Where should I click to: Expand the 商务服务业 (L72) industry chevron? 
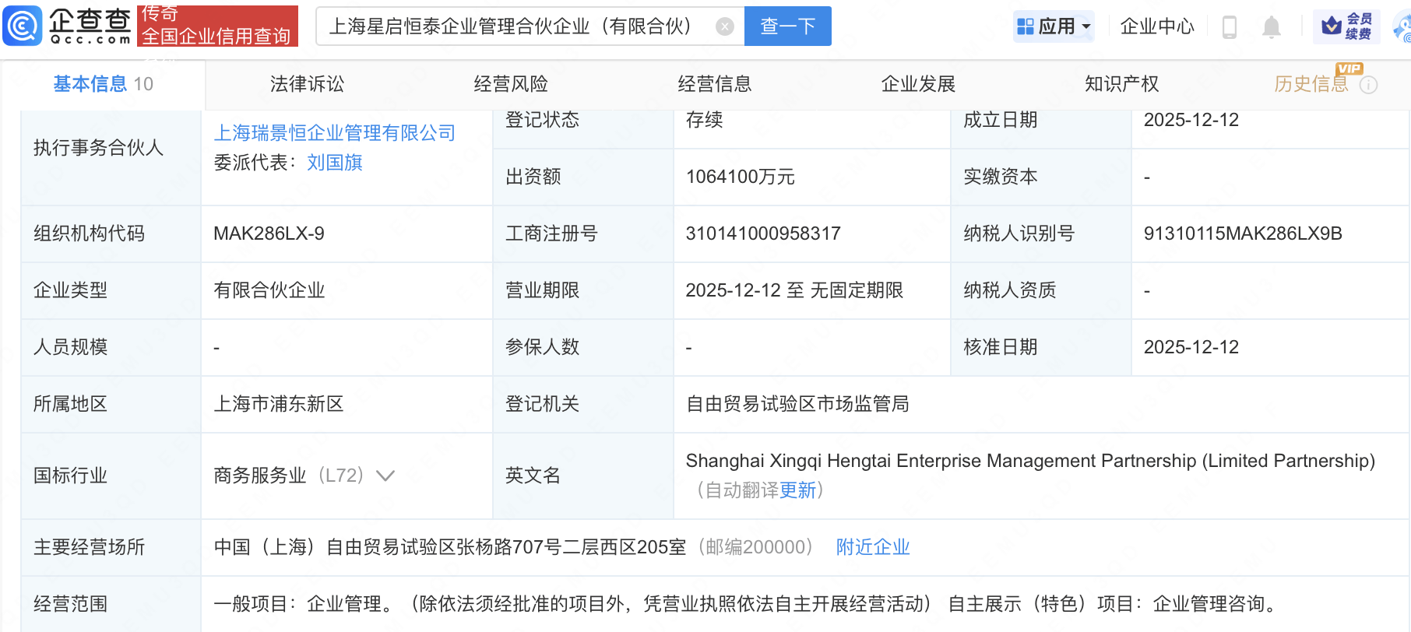coord(385,476)
